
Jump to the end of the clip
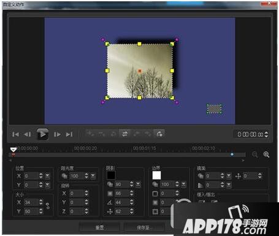tap(69, 134)
